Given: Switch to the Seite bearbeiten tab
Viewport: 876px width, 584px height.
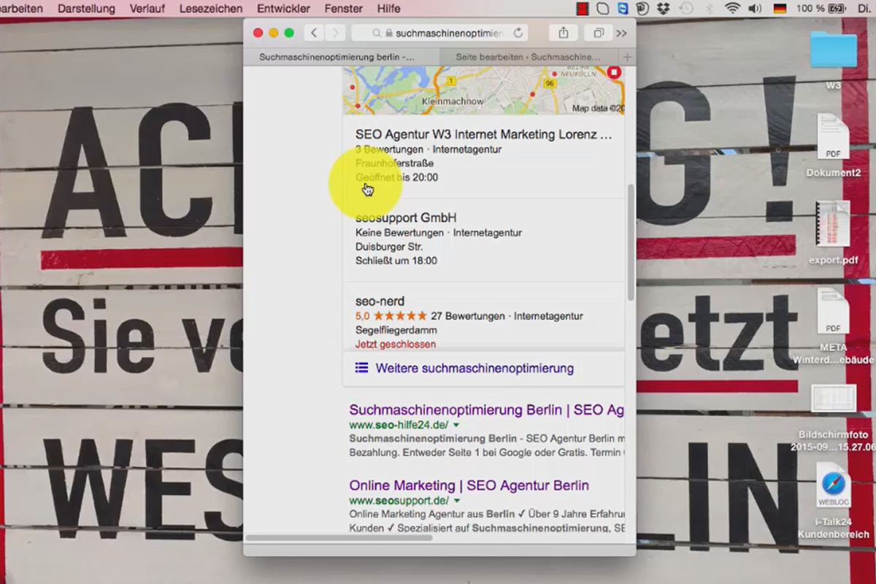Looking at the screenshot, I should pyautogui.click(x=528, y=57).
